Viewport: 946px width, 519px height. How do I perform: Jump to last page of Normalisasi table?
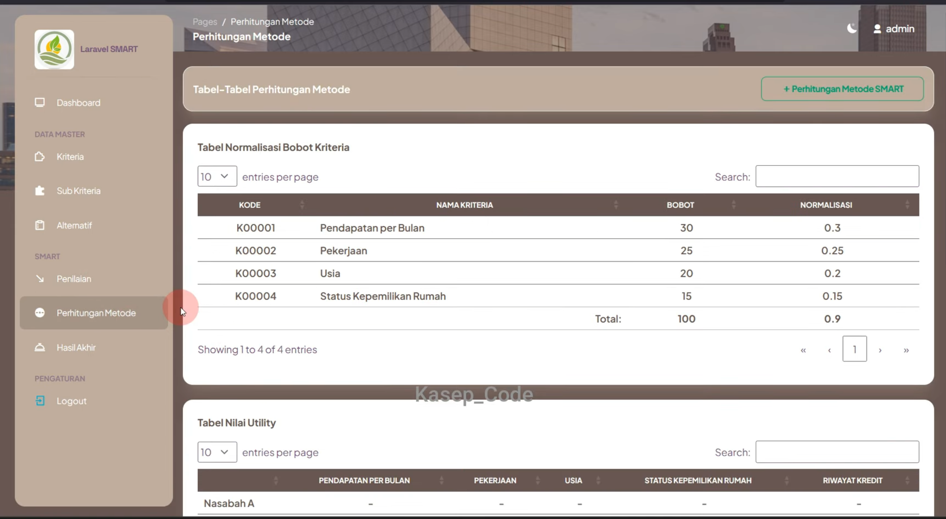(906, 350)
